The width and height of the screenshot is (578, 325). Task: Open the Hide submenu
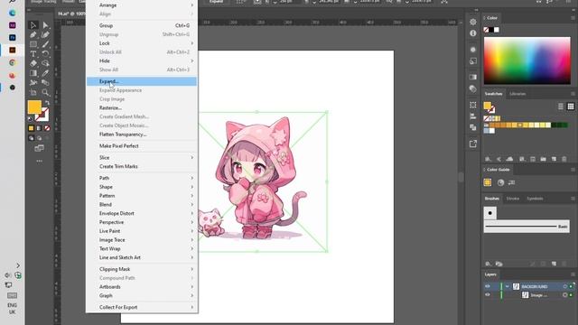pos(142,60)
